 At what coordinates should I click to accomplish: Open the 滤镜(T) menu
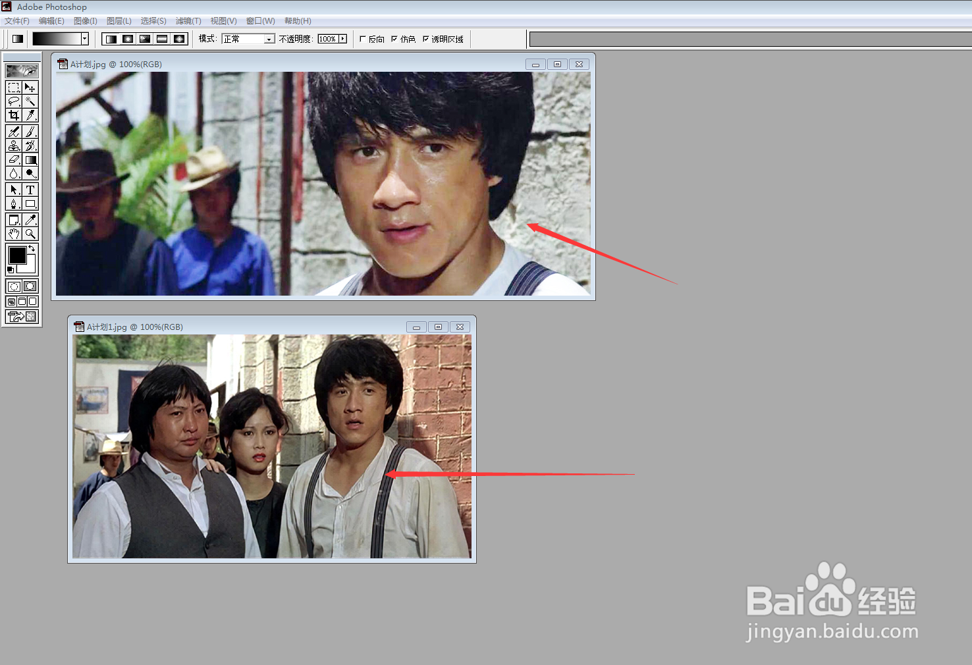click(x=188, y=21)
